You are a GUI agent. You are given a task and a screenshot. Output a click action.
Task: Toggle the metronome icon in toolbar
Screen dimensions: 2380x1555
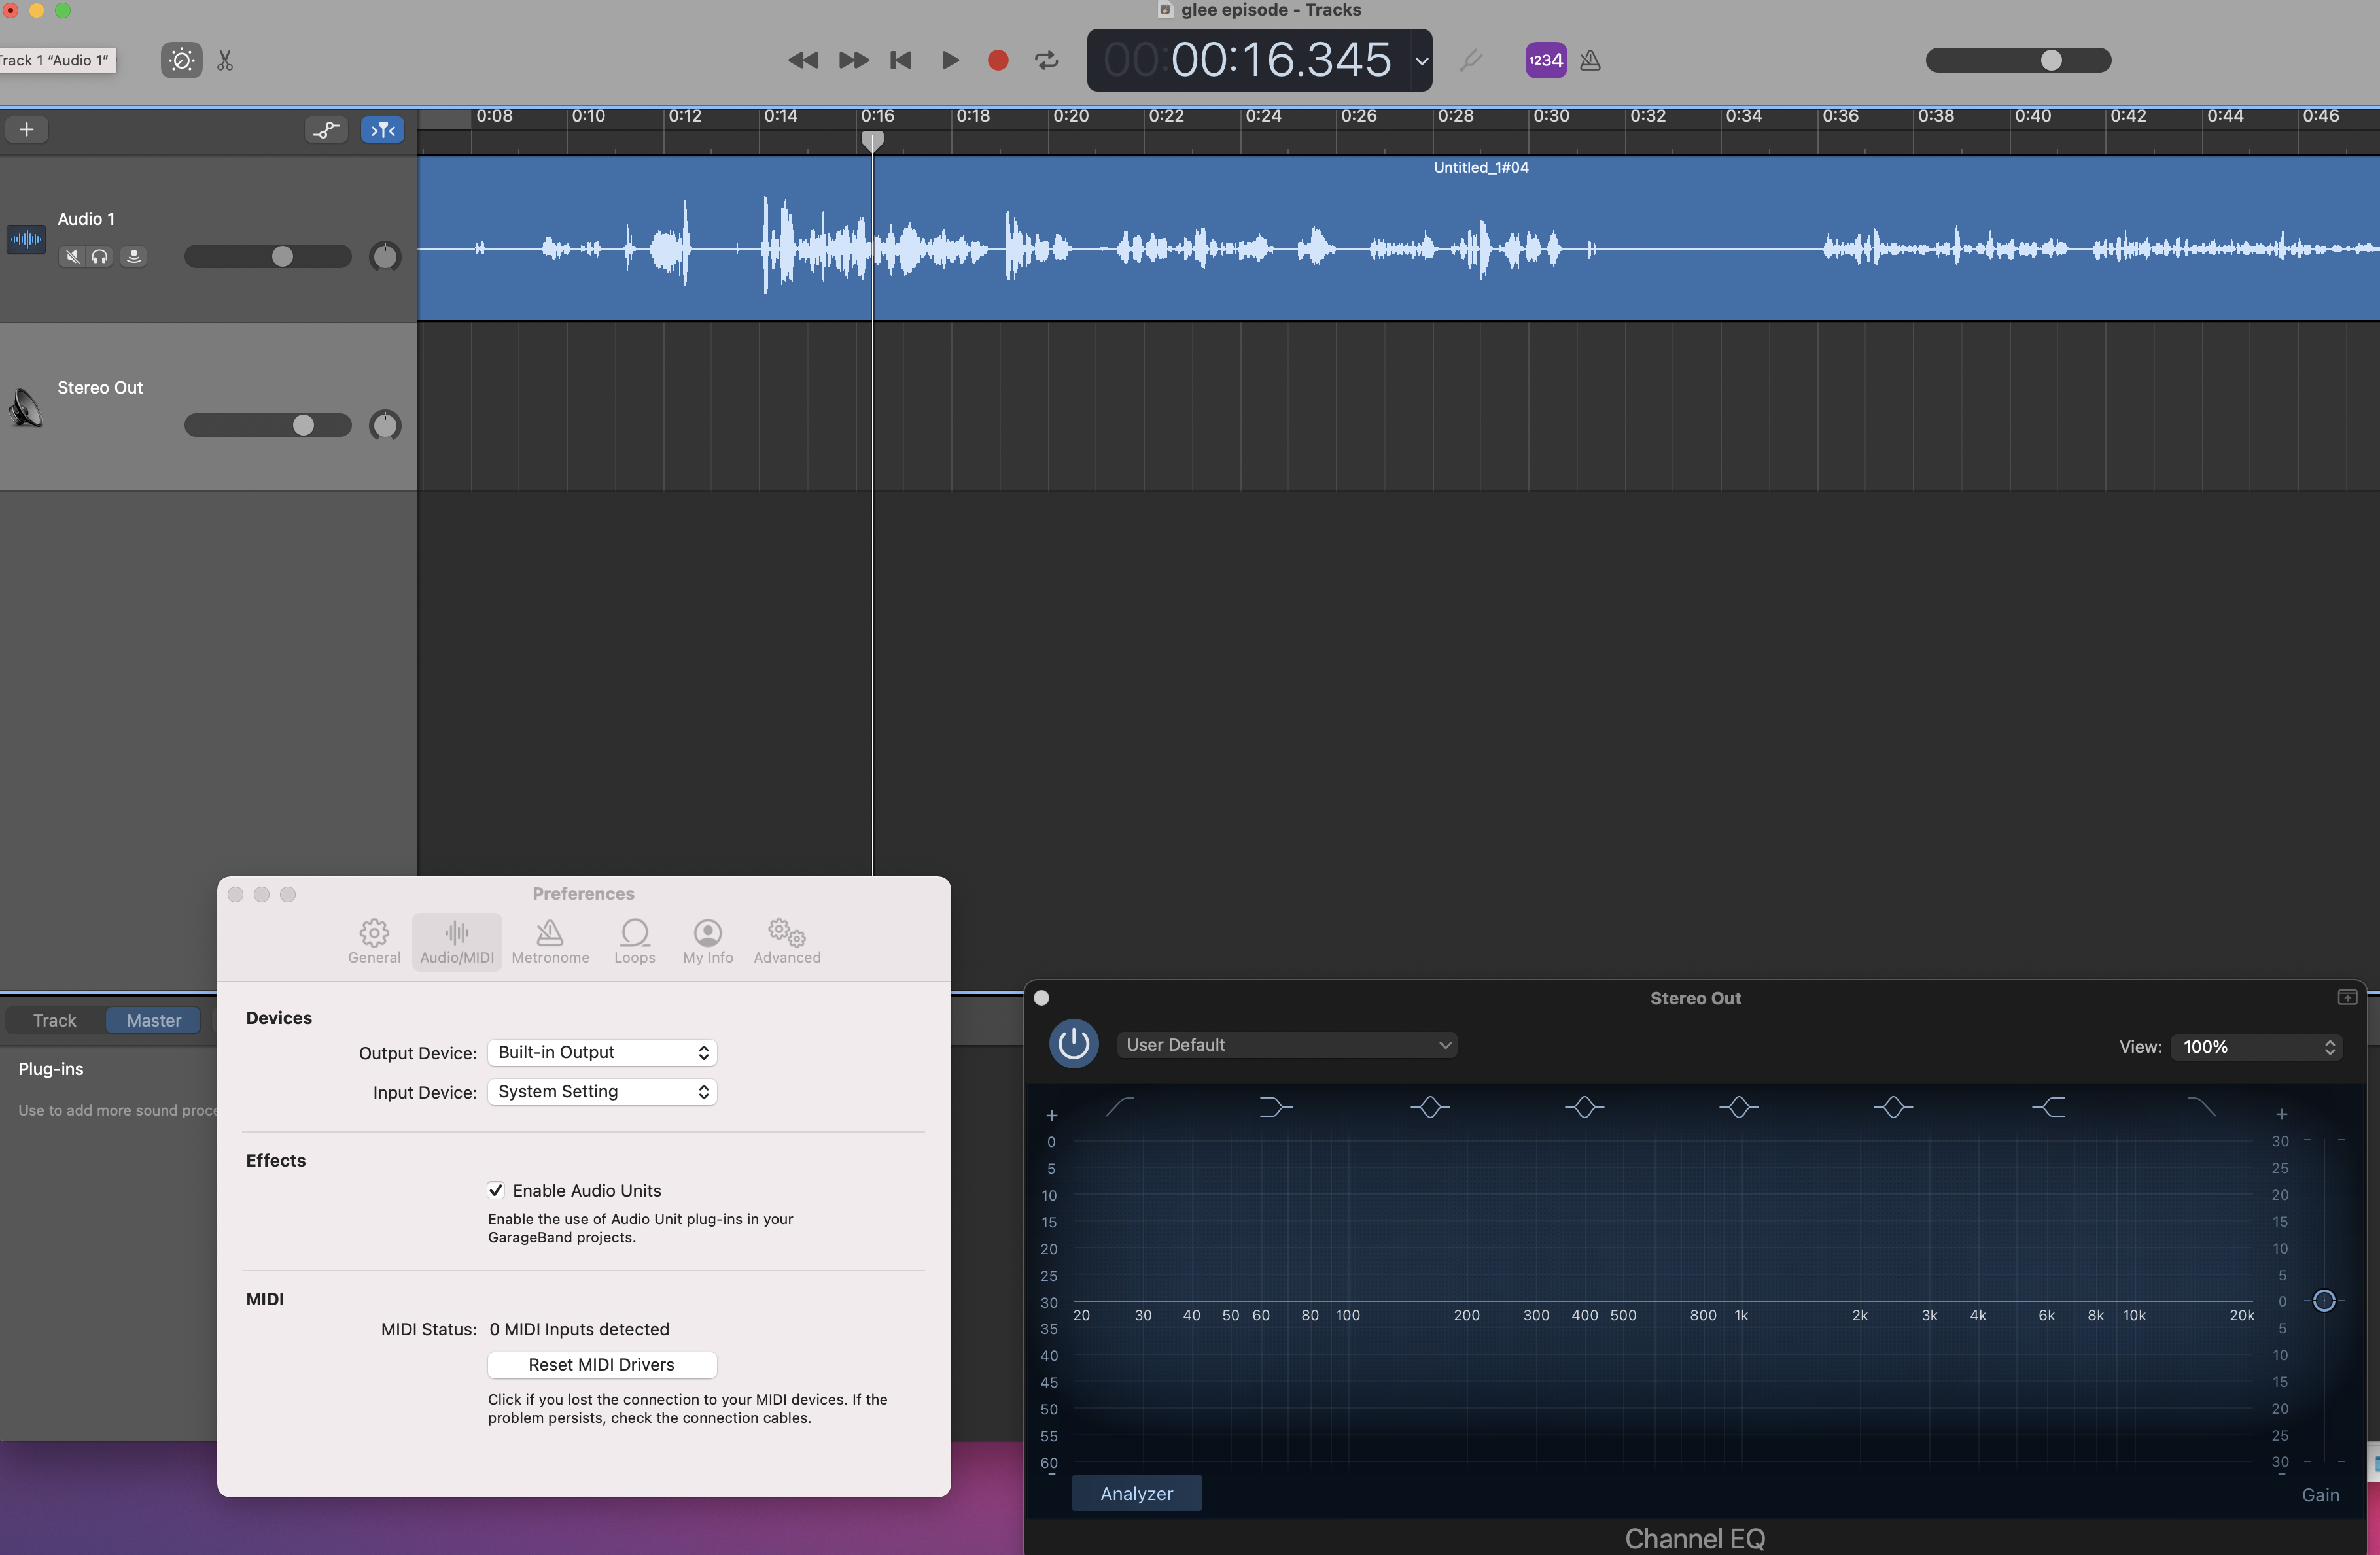tap(1590, 60)
